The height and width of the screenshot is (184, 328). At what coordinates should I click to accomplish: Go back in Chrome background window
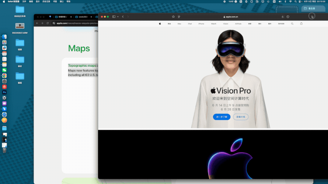coord(37,23)
